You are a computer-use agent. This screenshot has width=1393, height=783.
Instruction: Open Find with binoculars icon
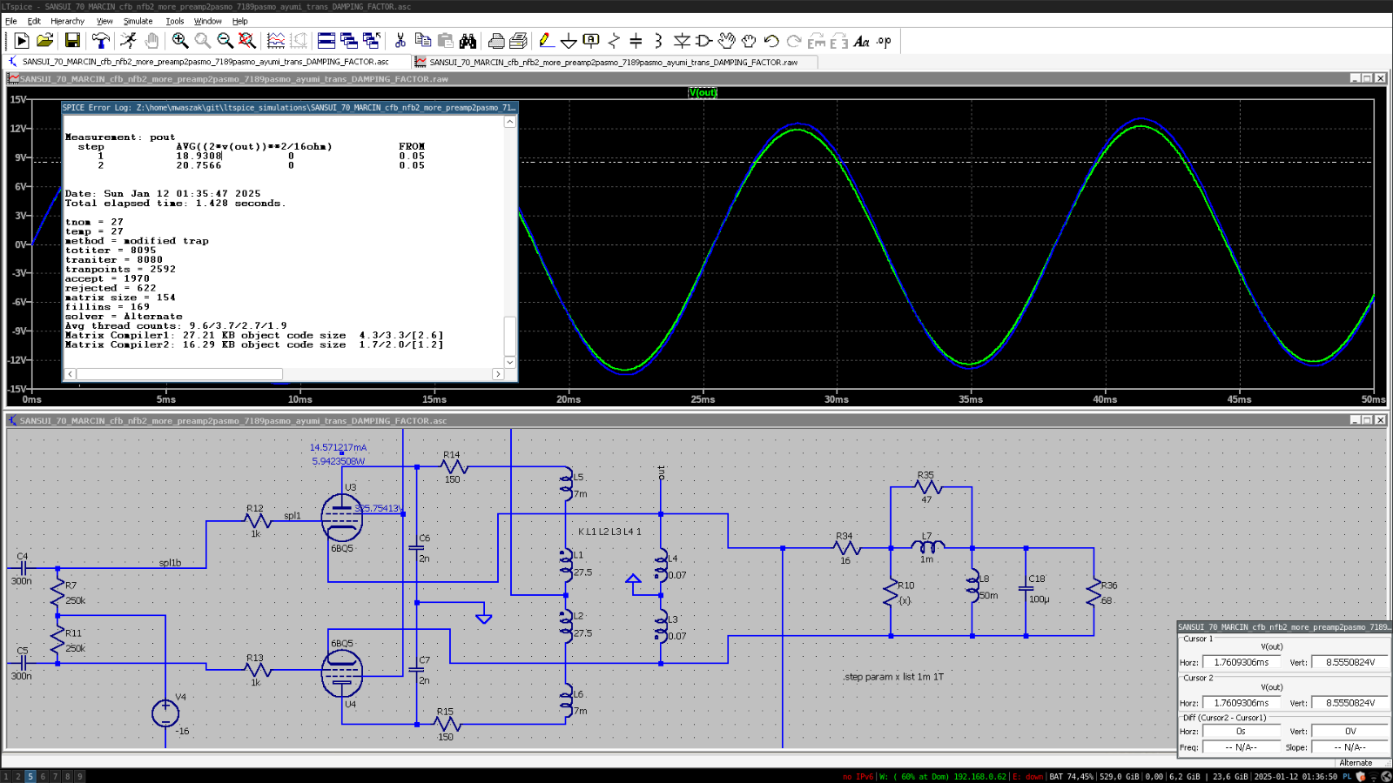pos(468,40)
